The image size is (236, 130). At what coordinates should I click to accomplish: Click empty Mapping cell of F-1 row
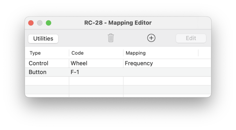pyautogui.click(x=167, y=72)
